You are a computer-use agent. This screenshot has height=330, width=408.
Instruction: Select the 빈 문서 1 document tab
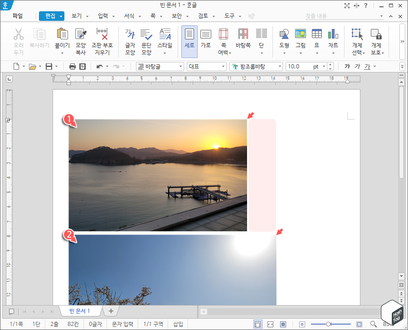[x=80, y=311]
